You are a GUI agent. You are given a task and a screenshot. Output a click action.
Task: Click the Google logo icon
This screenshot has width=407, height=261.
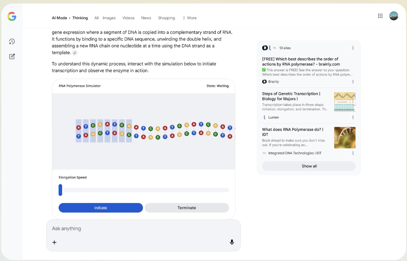click(12, 16)
